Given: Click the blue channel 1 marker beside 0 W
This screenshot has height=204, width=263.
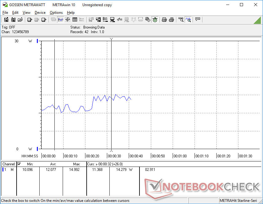Looking at the screenshot, I should tap(37, 149).
